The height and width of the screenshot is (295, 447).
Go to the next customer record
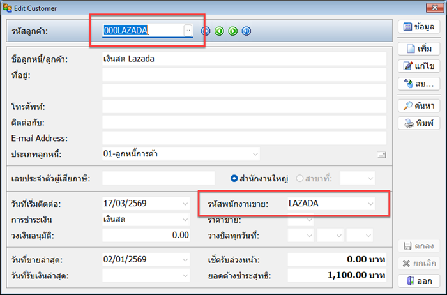233,31
